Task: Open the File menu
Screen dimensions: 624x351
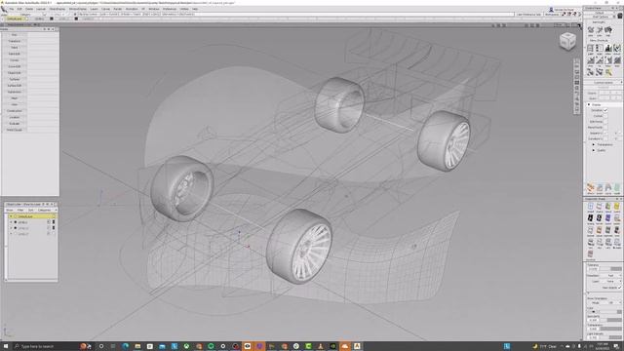Action: coord(12,9)
